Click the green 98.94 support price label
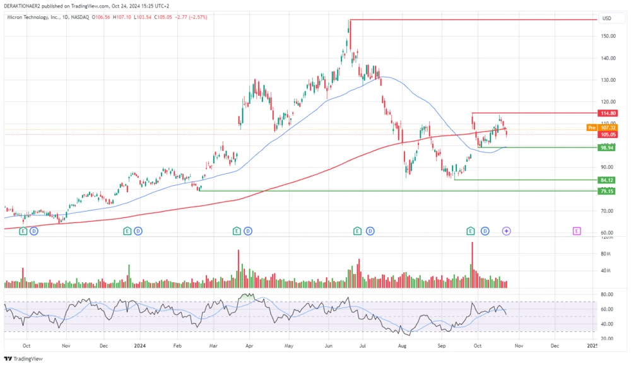Screen dimensions: 631x366 607,147
